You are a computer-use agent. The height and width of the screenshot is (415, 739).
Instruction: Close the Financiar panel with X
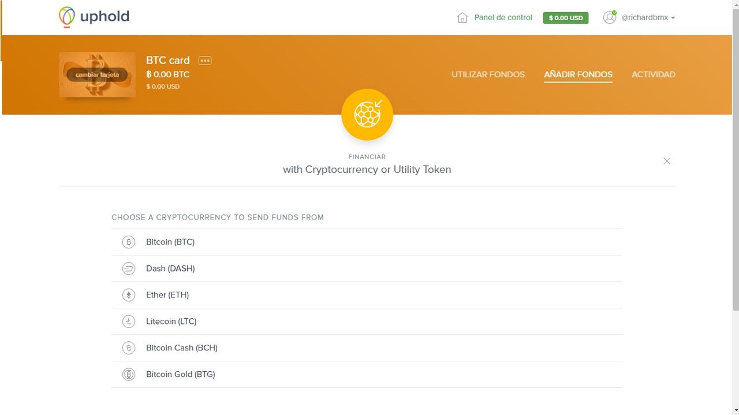667,161
